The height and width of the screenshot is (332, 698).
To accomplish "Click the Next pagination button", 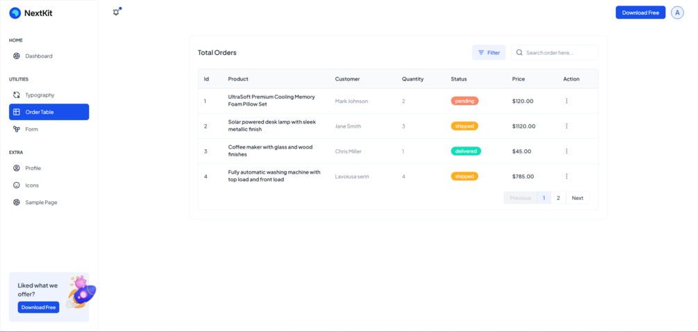I will coord(577,198).
